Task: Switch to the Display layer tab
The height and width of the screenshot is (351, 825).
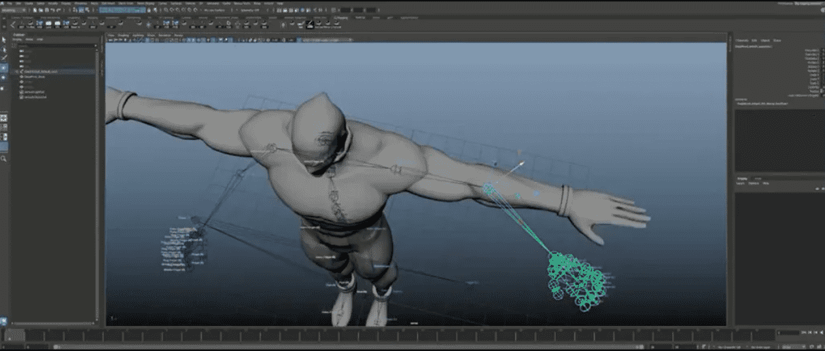Action: [743, 179]
